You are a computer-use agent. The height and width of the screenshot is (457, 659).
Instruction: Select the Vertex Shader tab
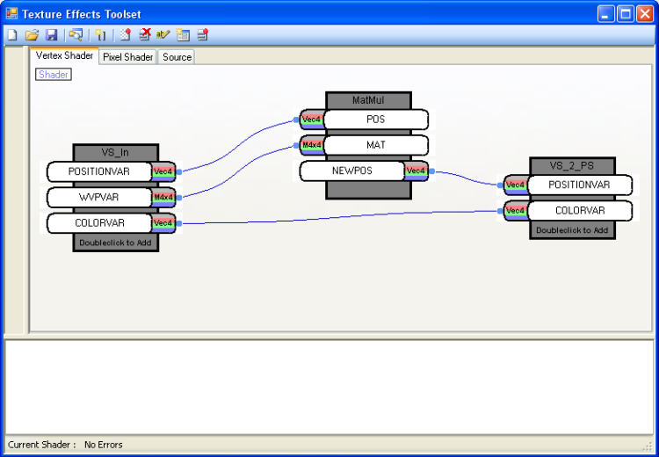[x=64, y=55]
